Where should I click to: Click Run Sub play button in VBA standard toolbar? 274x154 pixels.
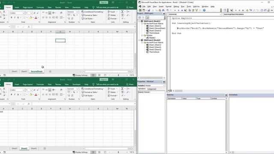pos(175,10)
